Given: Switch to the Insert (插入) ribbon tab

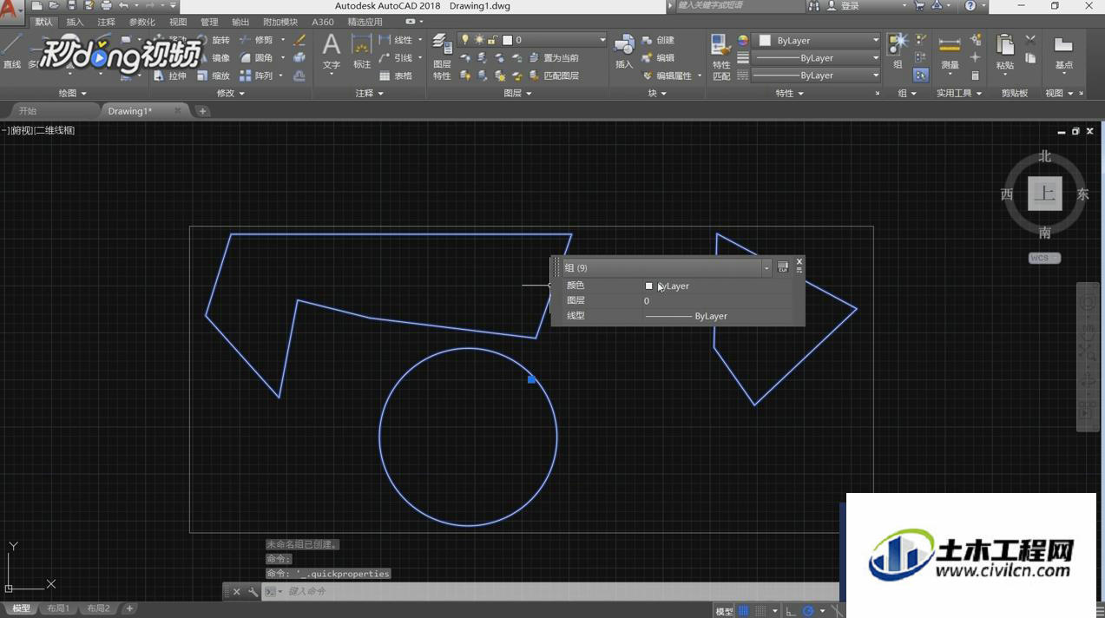Looking at the screenshot, I should point(76,22).
